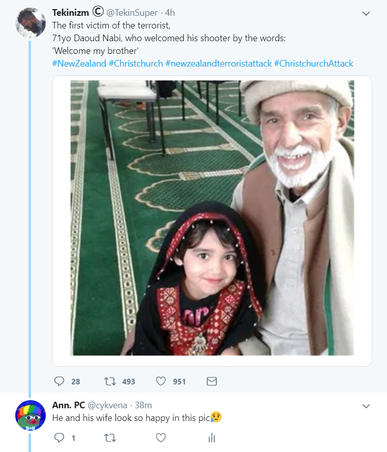The height and width of the screenshot is (452, 387).
Task: View tweet activity bars on Ann. PC's reply
Action: [x=212, y=437]
